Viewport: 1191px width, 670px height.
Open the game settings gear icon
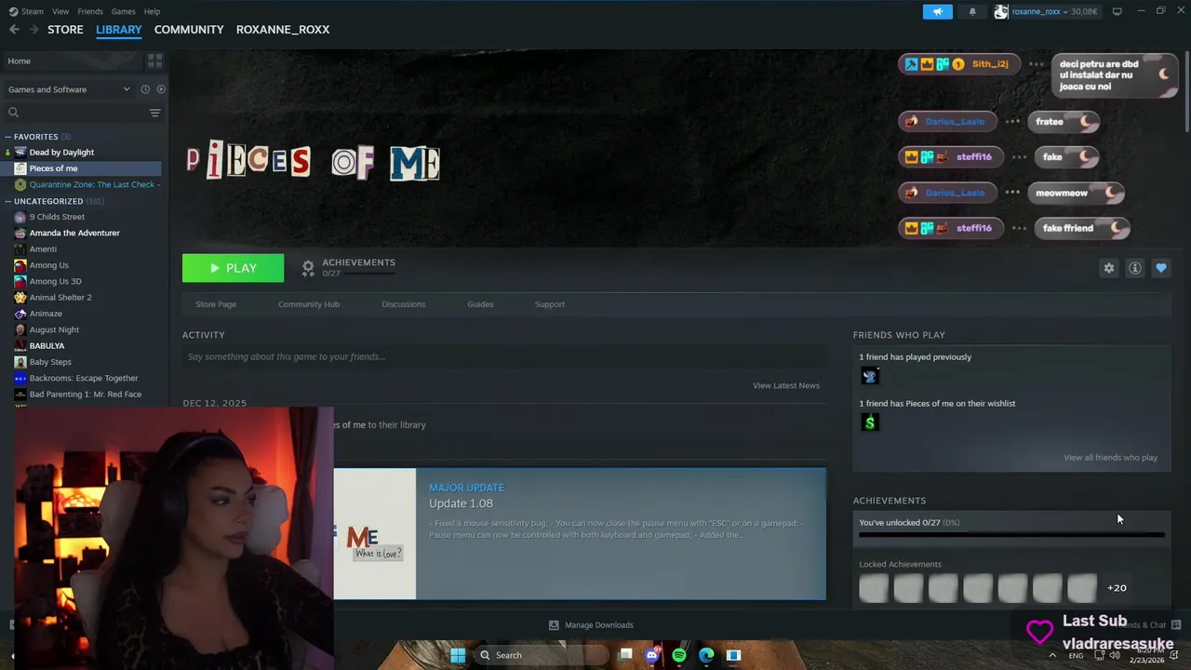coord(1108,268)
